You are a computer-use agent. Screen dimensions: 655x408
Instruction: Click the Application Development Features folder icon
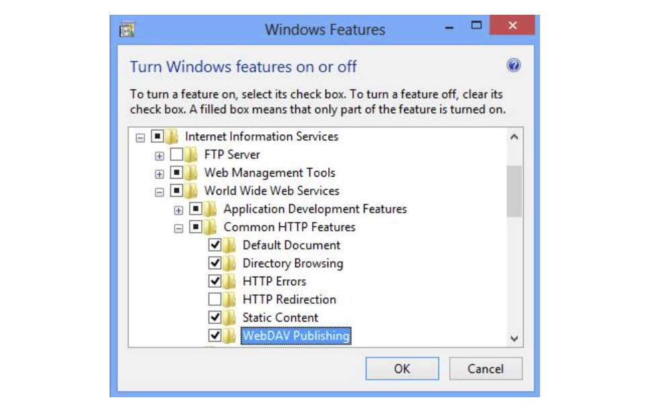pyautogui.click(x=211, y=209)
